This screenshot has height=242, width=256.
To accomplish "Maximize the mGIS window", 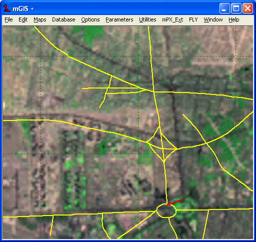I will click(x=236, y=8).
